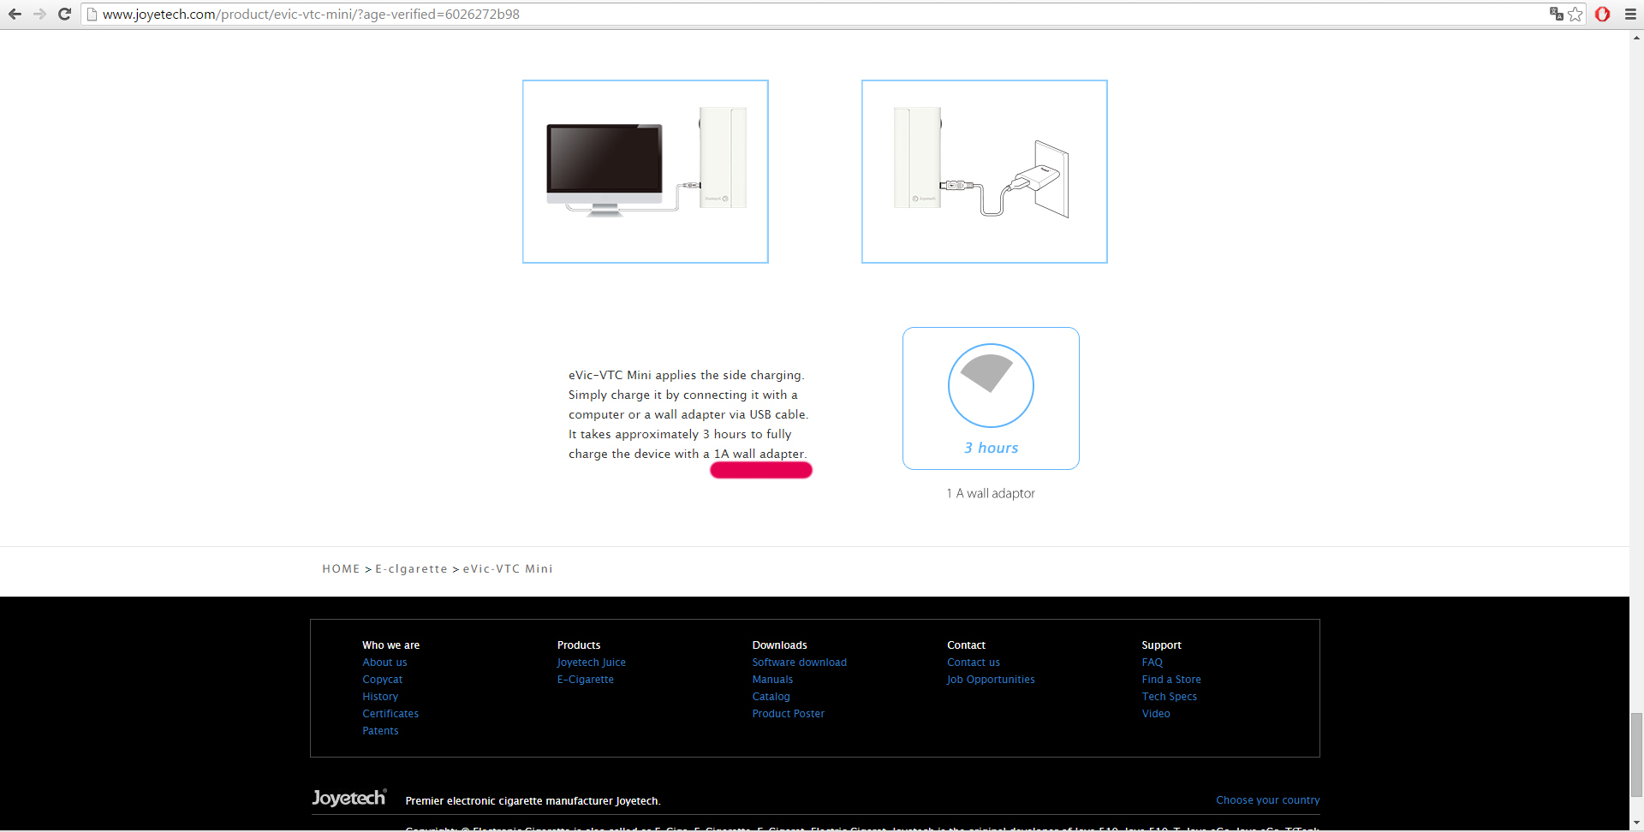Go forward to the next page
The image size is (1644, 832).
39,14
